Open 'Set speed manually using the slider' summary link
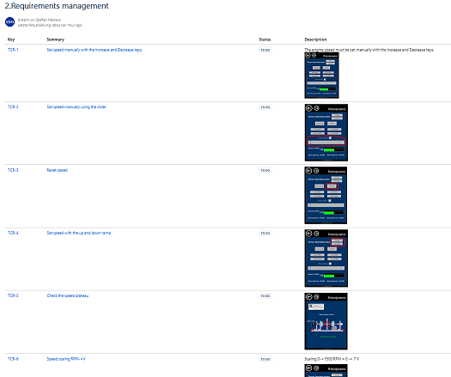 (x=76, y=106)
